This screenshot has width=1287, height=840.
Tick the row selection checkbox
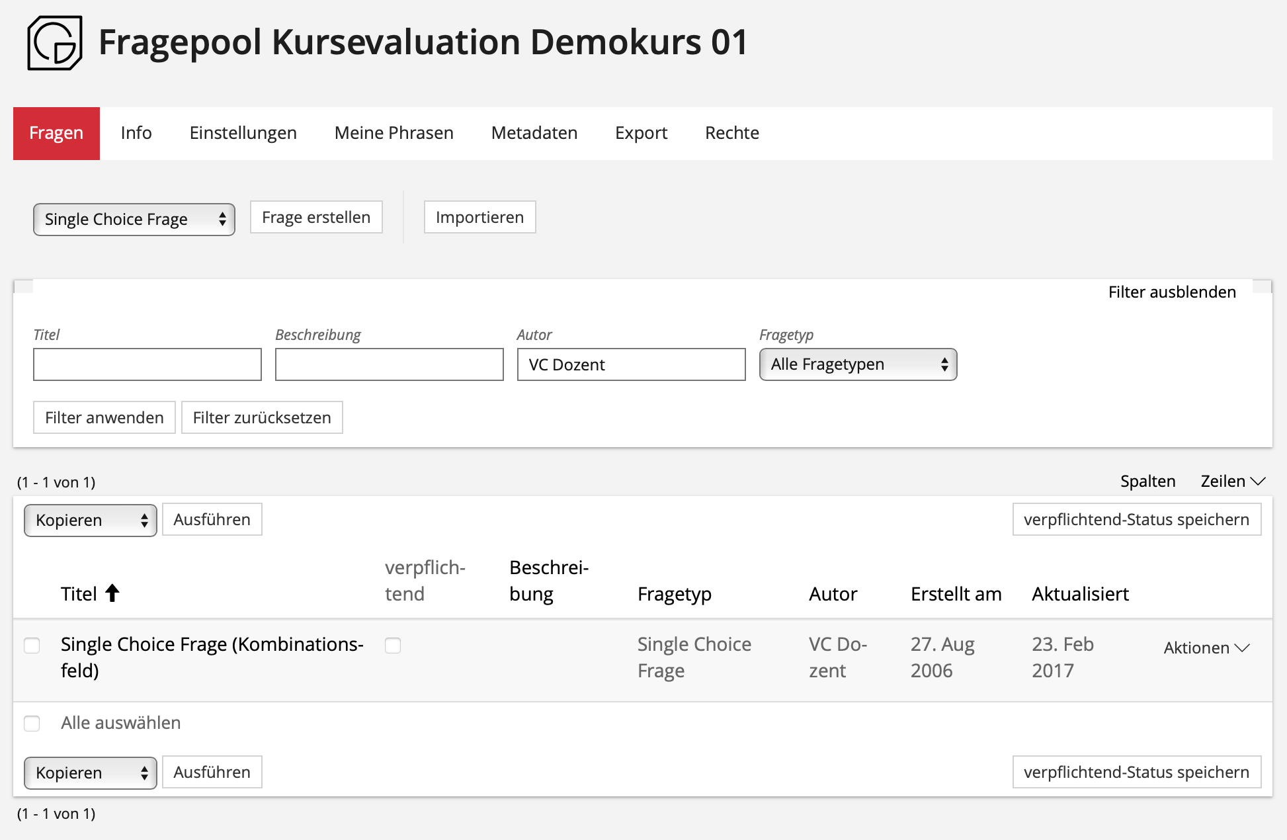32,645
